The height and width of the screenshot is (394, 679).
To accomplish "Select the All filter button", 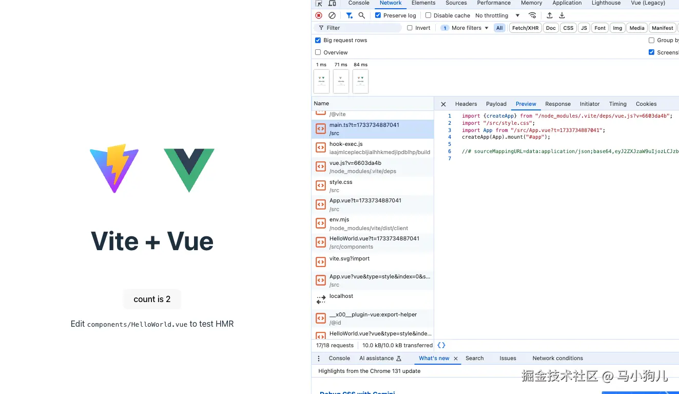I will pyautogui.click(x=499, y=28).
